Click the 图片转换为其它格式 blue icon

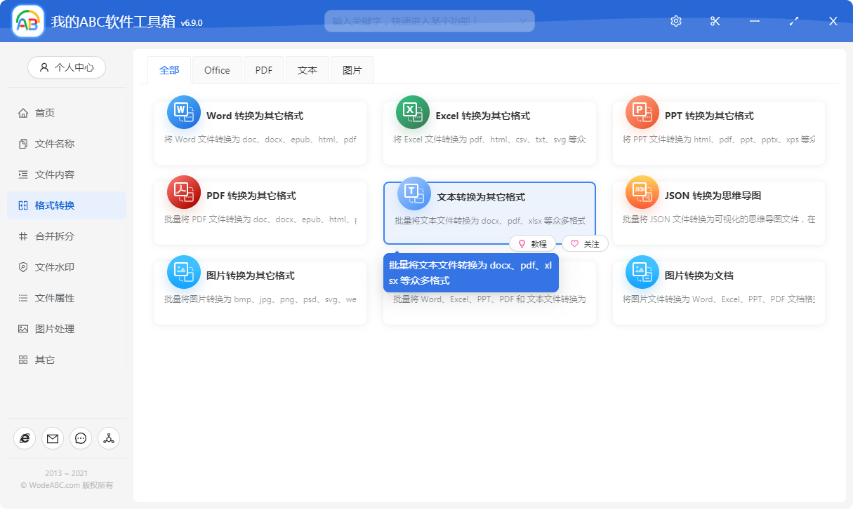point(183,272)
